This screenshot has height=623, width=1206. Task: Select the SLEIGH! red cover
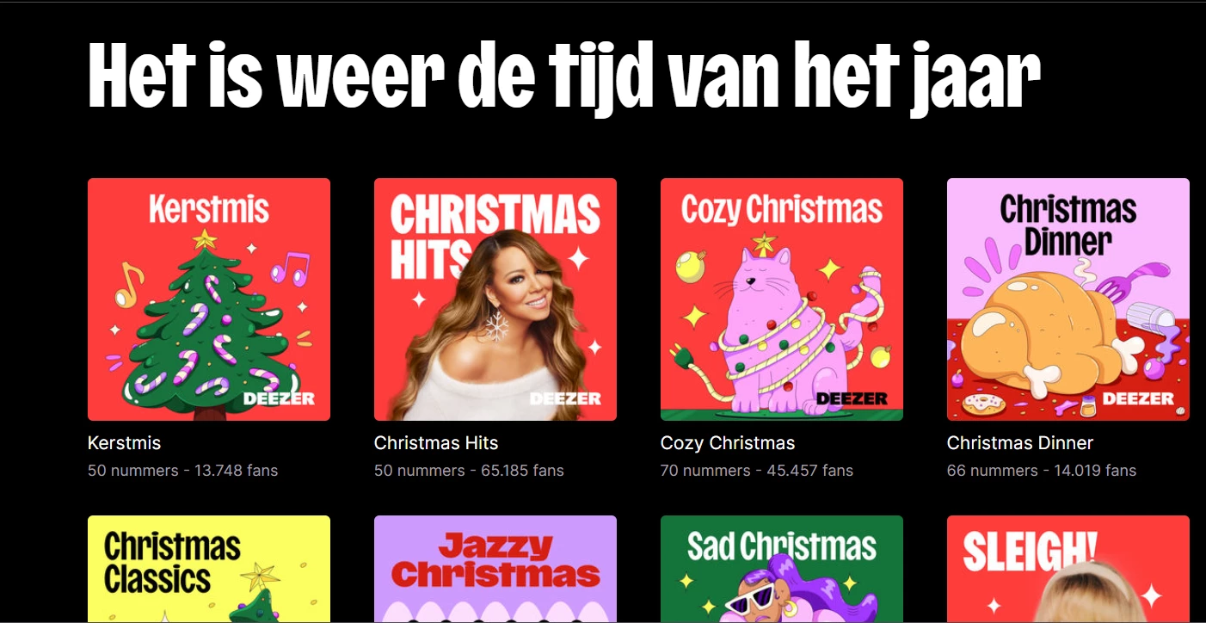1068,569
